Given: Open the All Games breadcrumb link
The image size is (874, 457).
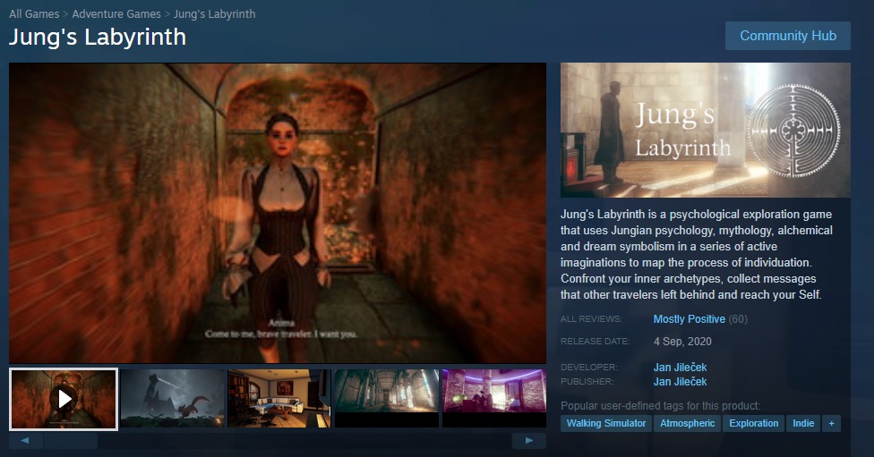Looking at the screenshot, I should [x=34, y=14].
